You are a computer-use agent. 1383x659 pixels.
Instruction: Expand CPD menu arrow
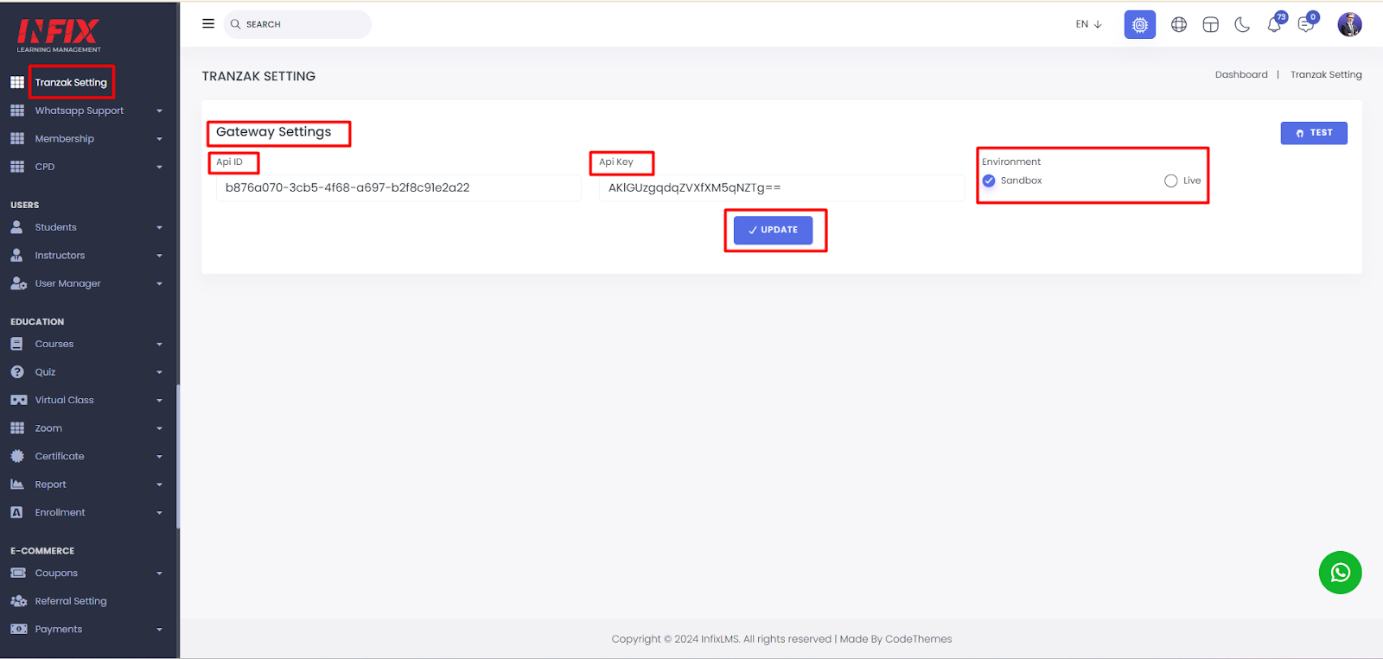(159, 167)
